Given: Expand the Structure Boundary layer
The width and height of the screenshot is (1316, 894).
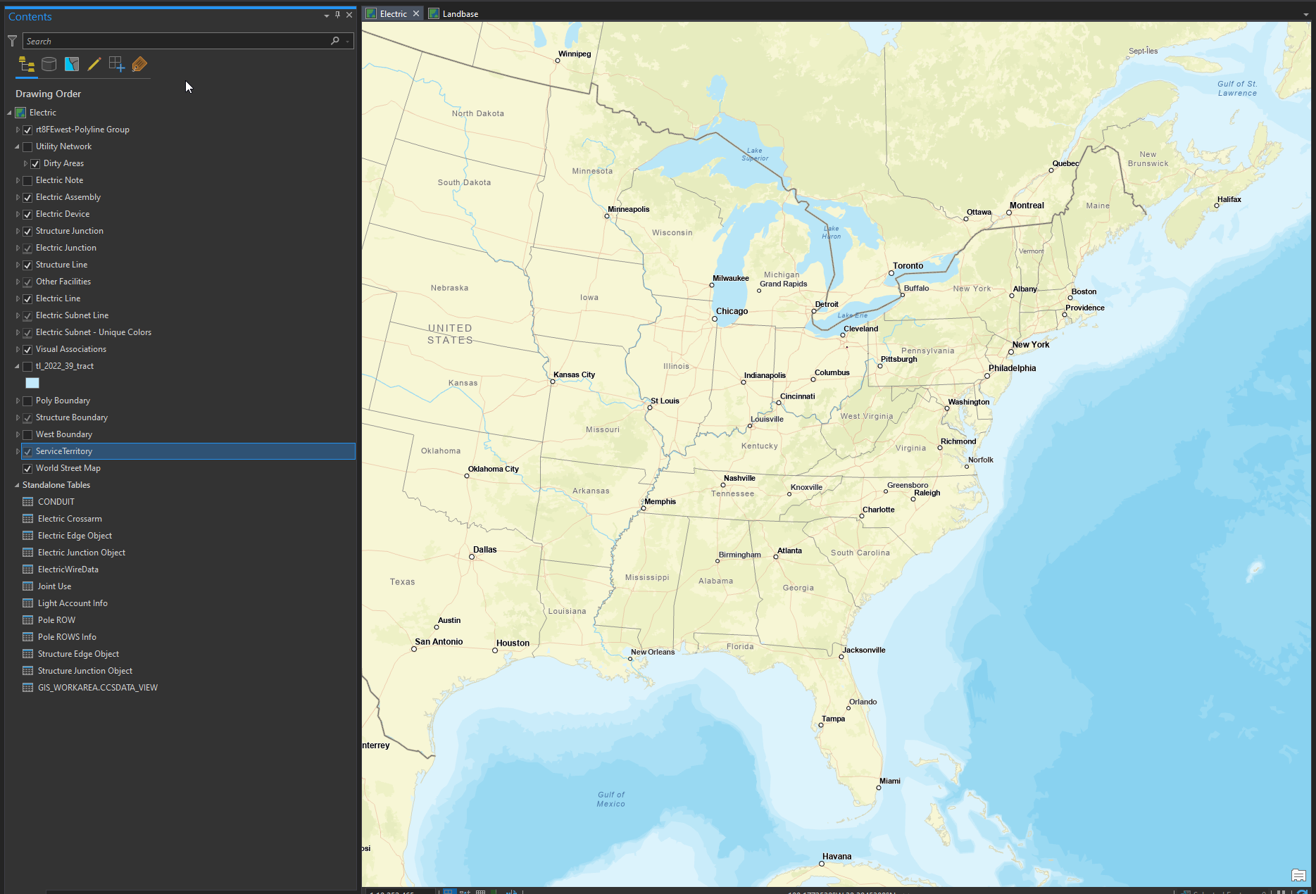Looking at the screenshot, I should coord(17,417).
